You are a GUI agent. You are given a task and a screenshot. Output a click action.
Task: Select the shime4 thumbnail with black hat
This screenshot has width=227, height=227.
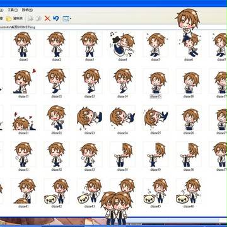(122, 45)
